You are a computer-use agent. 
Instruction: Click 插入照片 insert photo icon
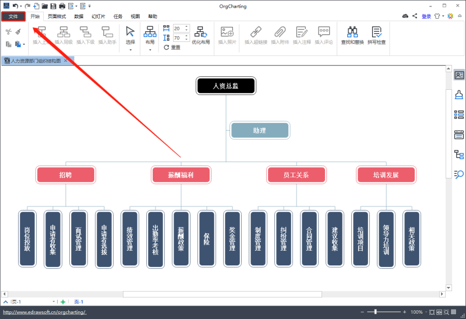(x=227, y=35)
